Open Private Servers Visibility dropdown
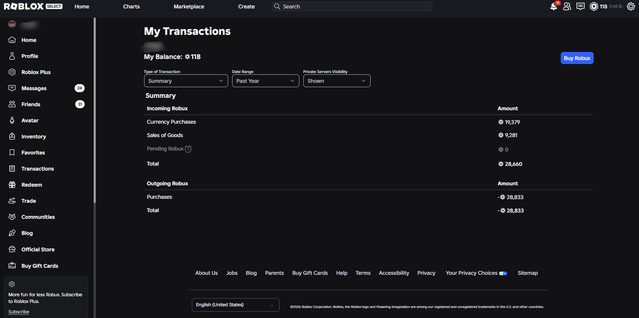The height and width of the screenshot is (318, 639). pyautogui.click(x=337, y=81)
